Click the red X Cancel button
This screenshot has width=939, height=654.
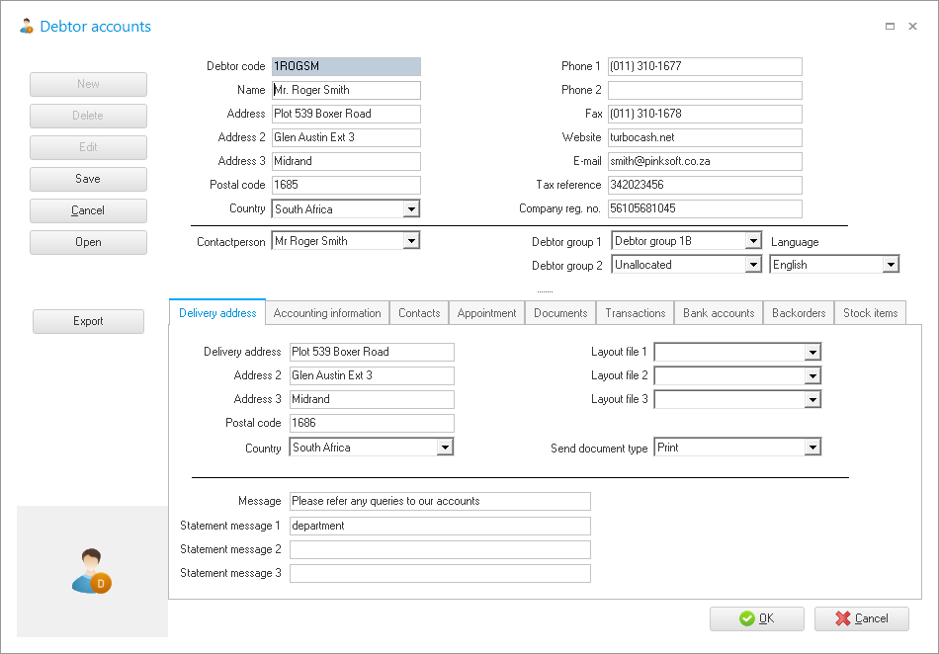[861, 618]
